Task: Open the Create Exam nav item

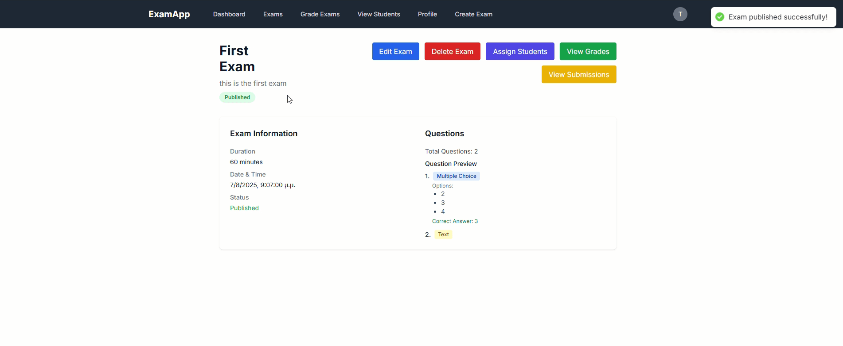Action: [474, 14]
